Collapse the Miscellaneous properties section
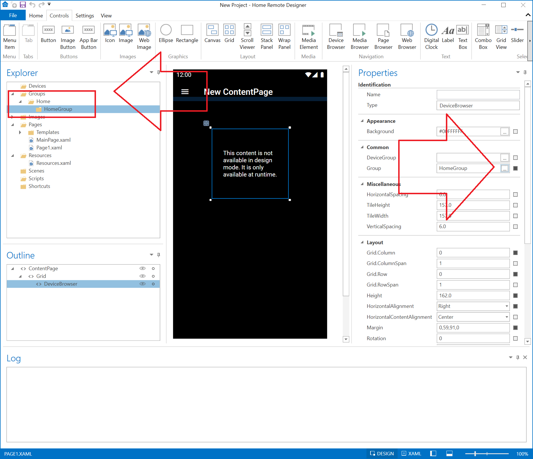The height and width of the screenshot is (459, 533). point(362,184)
